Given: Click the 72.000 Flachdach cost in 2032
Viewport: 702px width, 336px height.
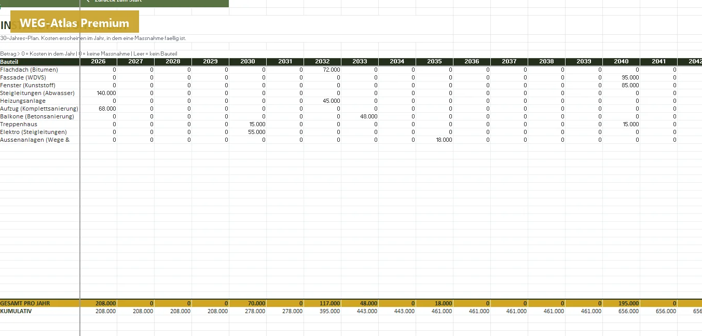Looking at the screenshot, I should [x=323, y=70].
